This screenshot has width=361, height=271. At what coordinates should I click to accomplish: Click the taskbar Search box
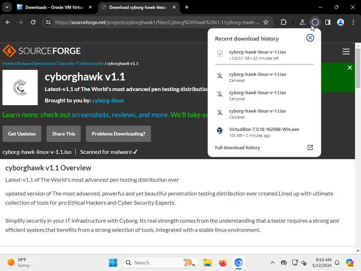[160, 263]
